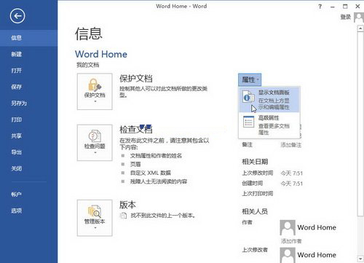Click the account avatar beside 登录

pyautogui.click(x=359, y=17)
